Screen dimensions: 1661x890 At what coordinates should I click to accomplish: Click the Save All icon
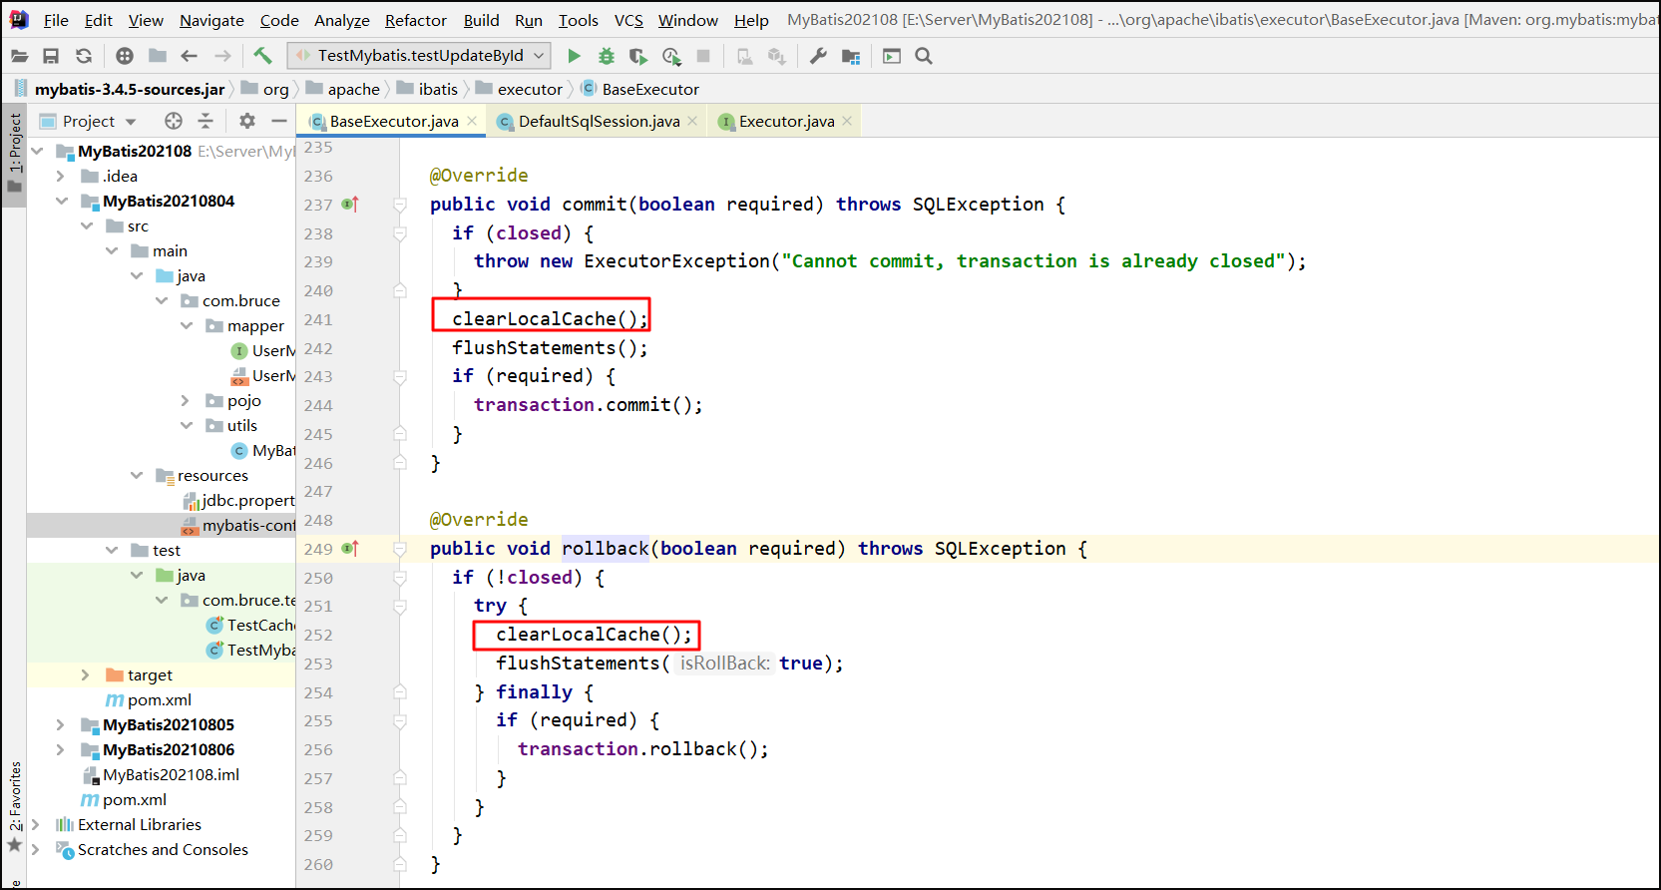click(51, 56)
